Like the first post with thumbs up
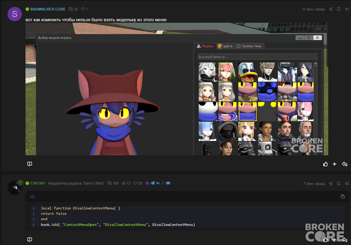This screenshot has height=245, width=351. [x=325, y=164]
